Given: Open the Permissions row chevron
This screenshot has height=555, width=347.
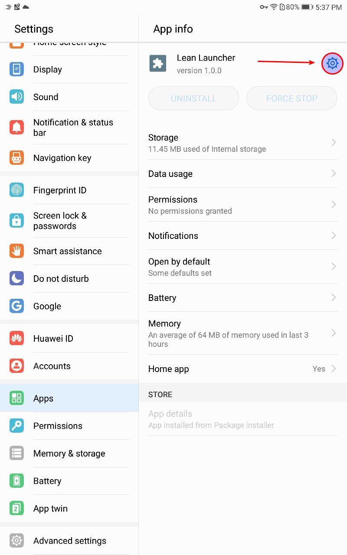Looking at the screenshot, I should pos(333,204).
